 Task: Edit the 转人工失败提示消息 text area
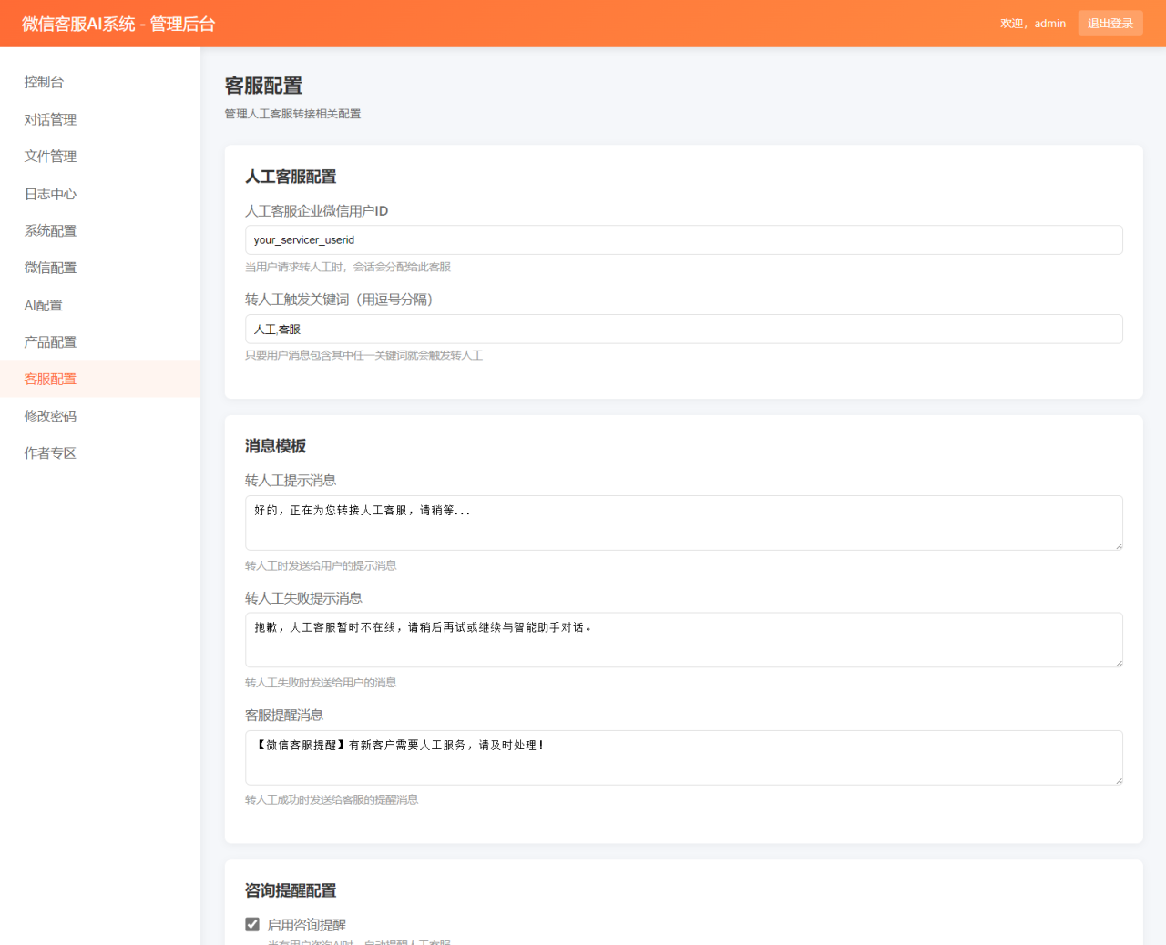pos(683,639)
